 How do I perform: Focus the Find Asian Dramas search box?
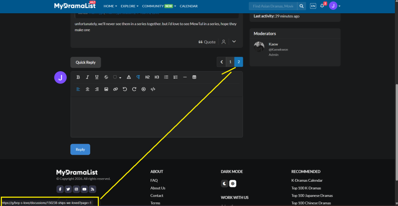pos(273,6)
